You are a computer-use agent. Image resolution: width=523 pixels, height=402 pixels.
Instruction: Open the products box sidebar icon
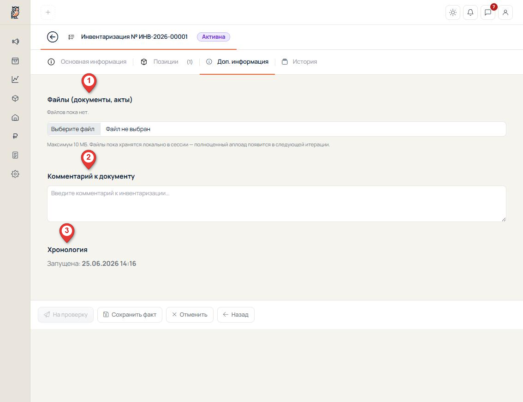tap(15, 98)
